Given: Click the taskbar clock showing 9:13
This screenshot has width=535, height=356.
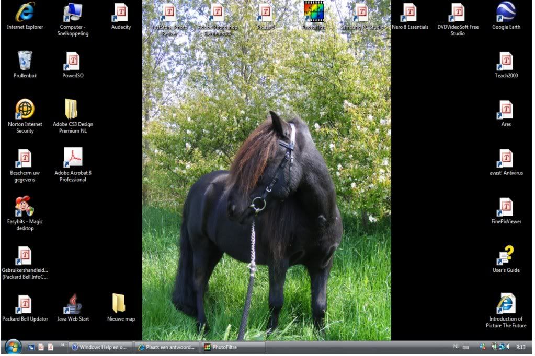Looking at the screenshot, I should (521, 347).
